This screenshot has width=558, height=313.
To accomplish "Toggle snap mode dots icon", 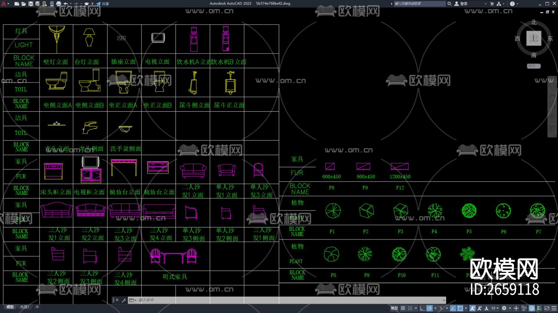I will click(410, 308).
